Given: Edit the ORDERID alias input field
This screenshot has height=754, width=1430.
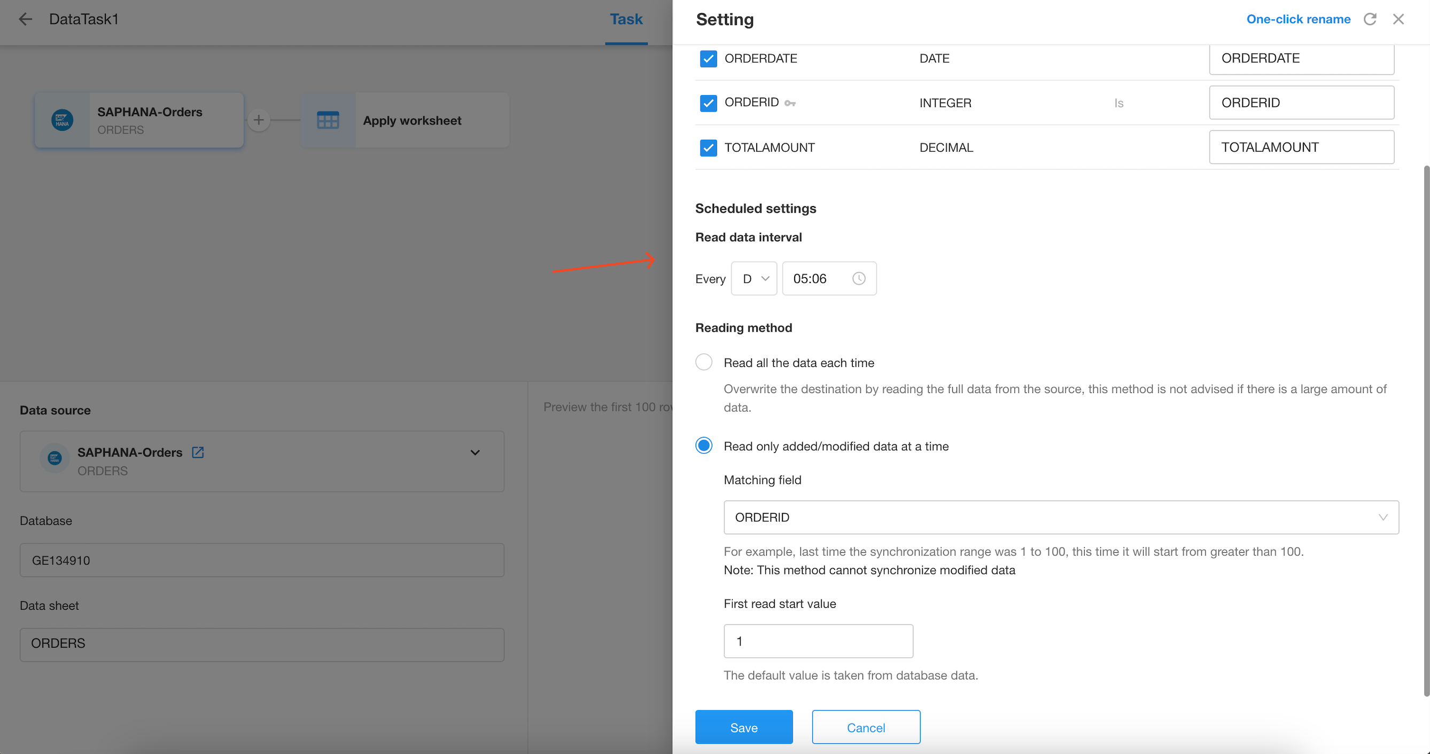Looking at the screenshot, I should coord(1301,103).
